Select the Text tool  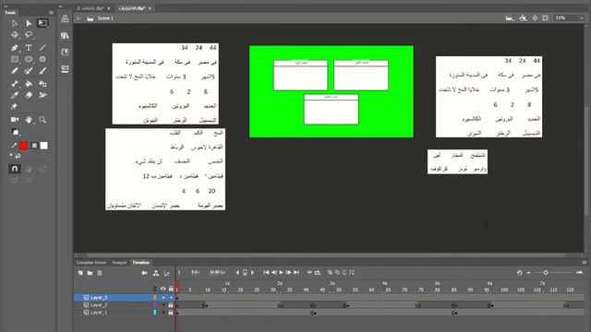[x=29, y=48]
